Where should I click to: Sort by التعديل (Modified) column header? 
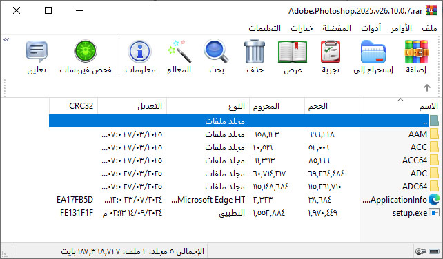click(132, 106)
